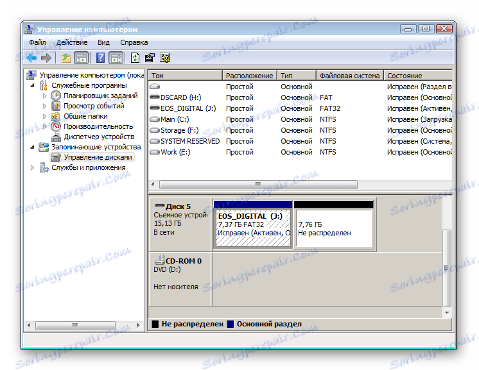Sort by the Состояние column header

418,75
